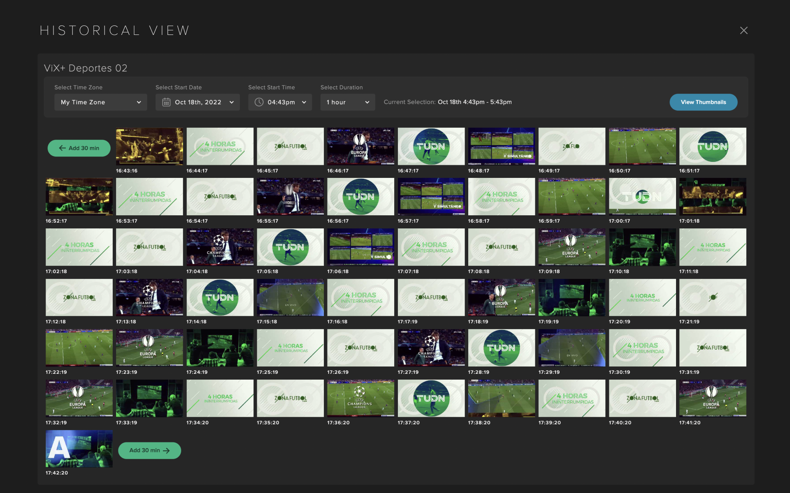Open the fans watching thumbnail at 17:10:18
The image size is (790, 493).
(x=642, y=247)
